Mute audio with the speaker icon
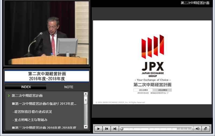215x136 pixels. tap(198, 129)
